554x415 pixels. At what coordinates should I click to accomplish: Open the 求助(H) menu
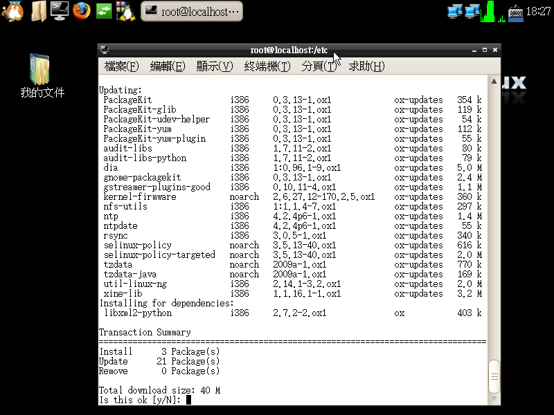click(366, 66)
